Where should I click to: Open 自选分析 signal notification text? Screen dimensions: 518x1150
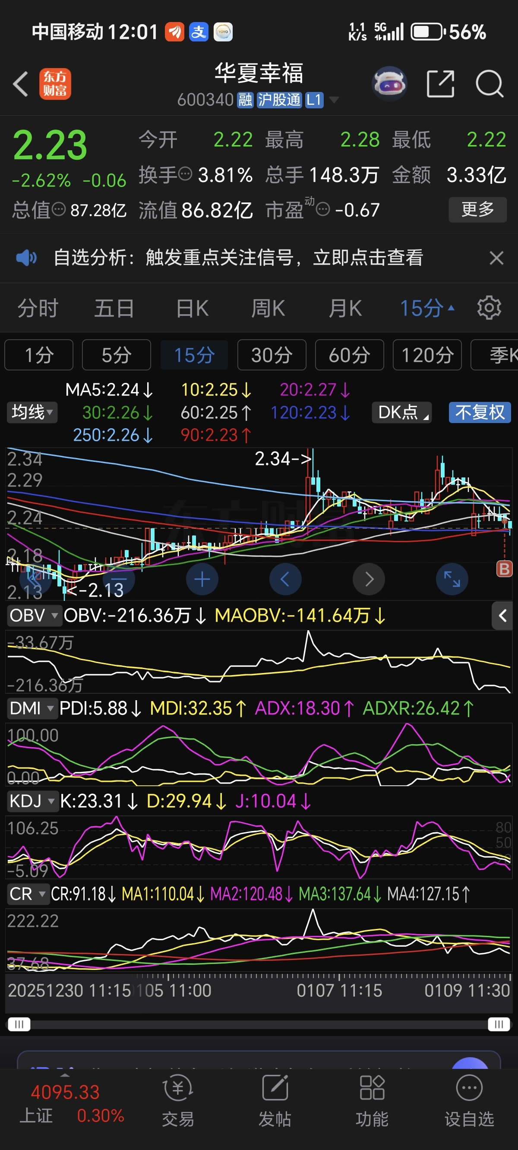[238, 258]
